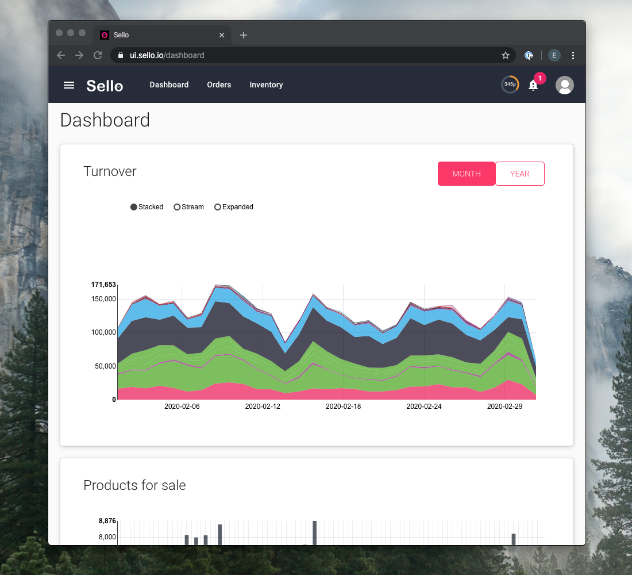632x575 pixels.
Task: Click the 171,653 maximum value label
Action: point(103,285)
